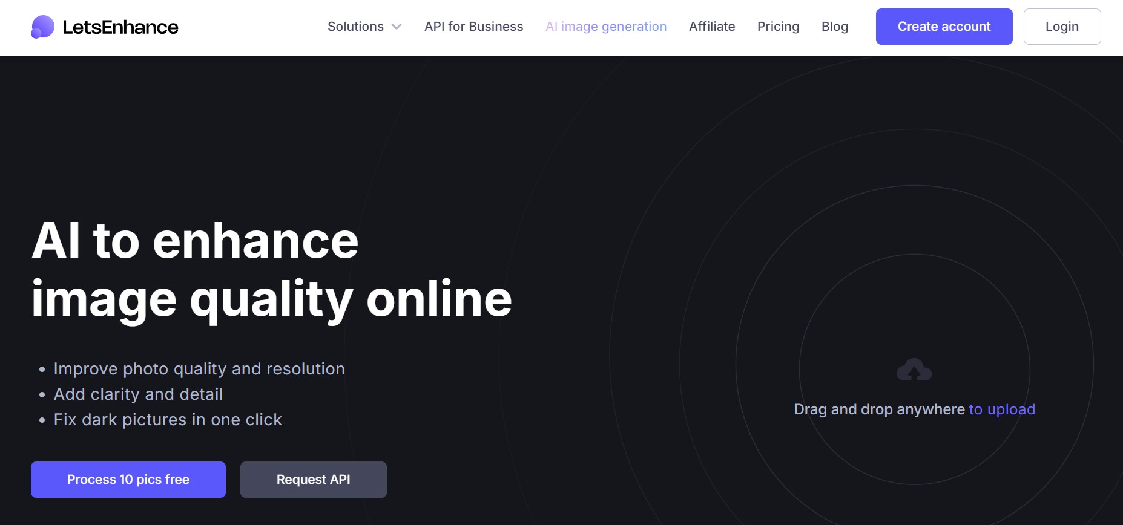The image size is (1123, 525).
Task: Visit the Blog from the navbar
Action: point(835,27)
